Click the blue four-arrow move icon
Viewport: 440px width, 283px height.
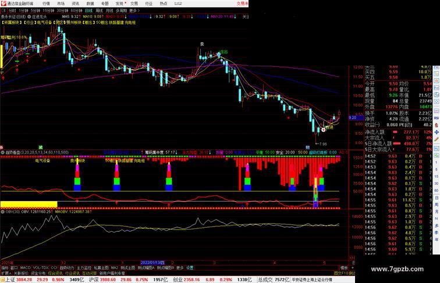coord(437,132)
